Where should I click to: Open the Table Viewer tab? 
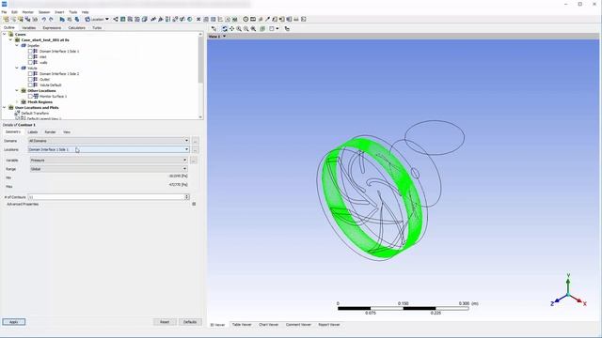click(x=242, y=325)
